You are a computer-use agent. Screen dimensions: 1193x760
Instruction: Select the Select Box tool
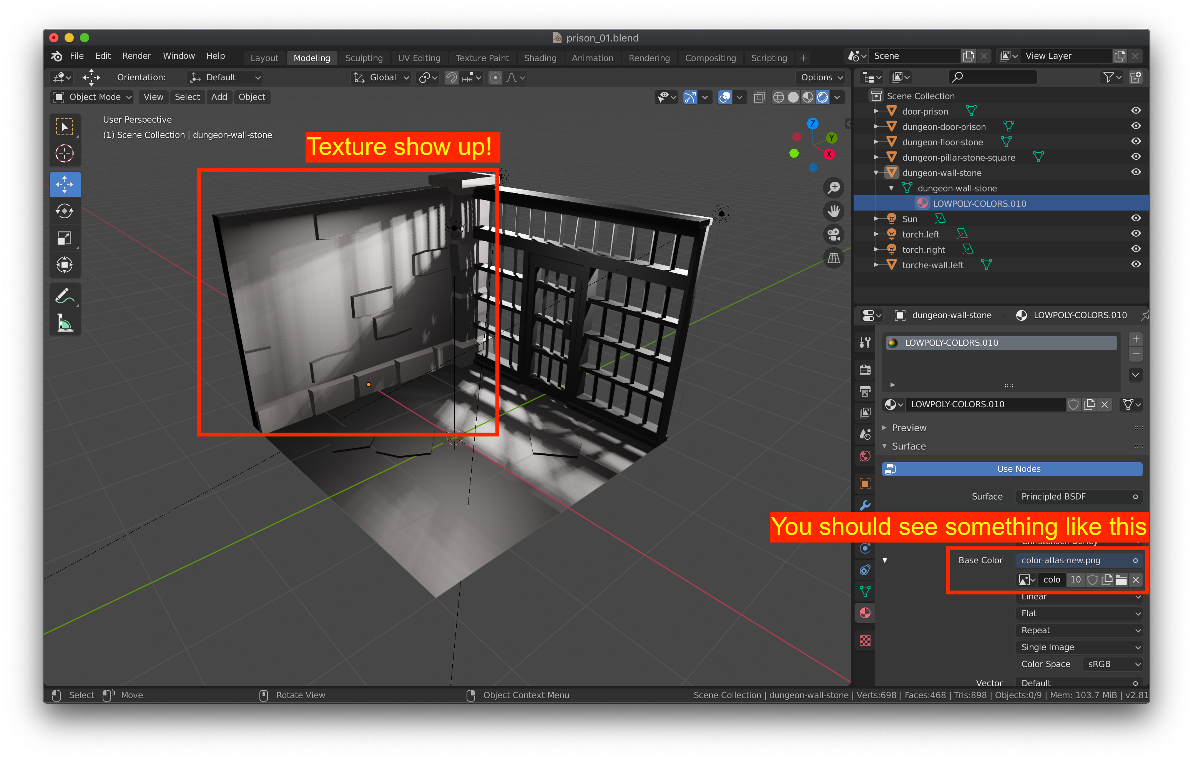[x=65, y=127]
